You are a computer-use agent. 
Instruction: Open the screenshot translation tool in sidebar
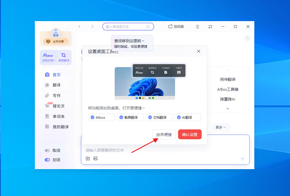click(x=64, y=57)
